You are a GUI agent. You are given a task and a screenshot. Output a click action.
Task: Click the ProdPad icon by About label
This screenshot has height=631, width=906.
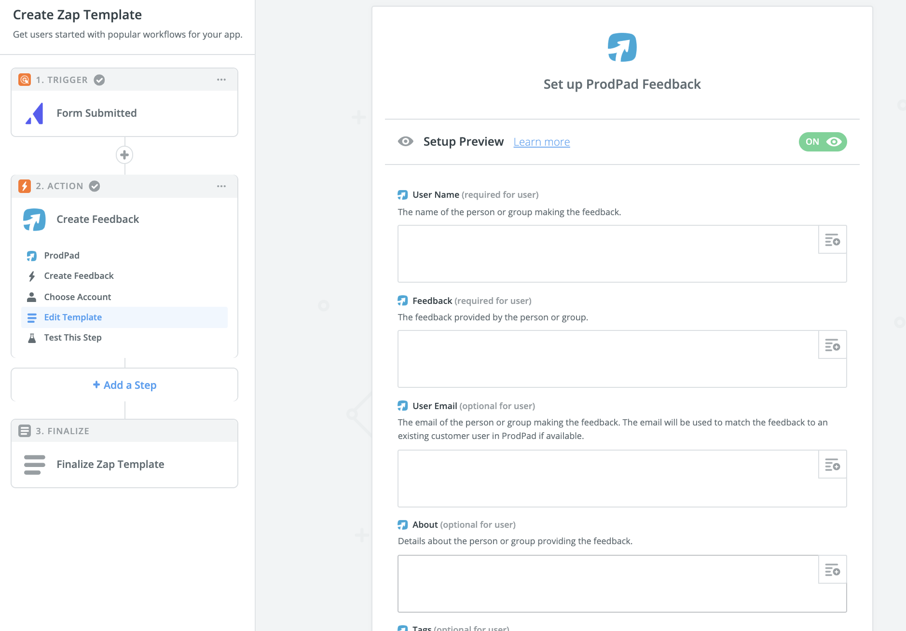(x=403, y=525)
